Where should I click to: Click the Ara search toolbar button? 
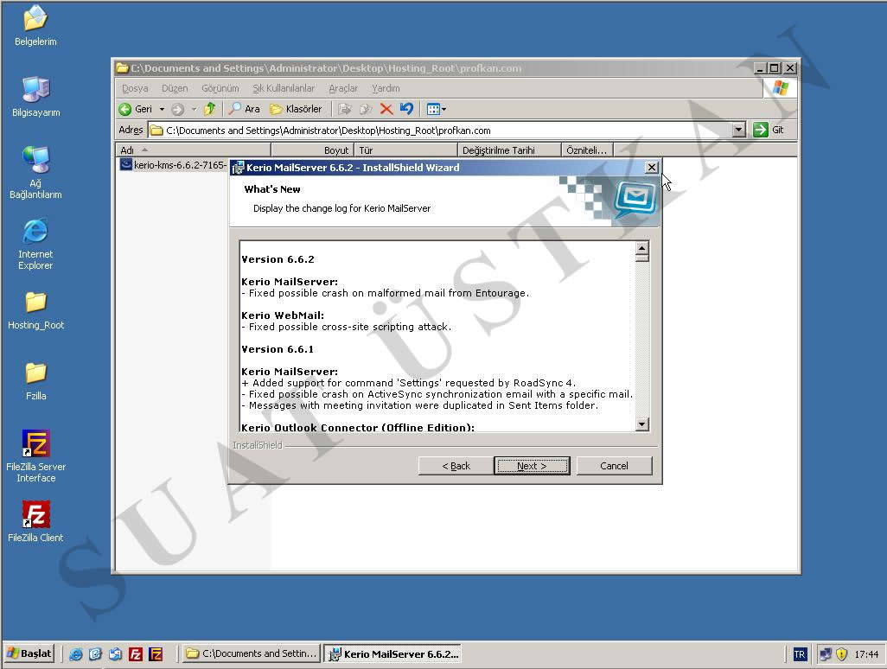[245, 109]
